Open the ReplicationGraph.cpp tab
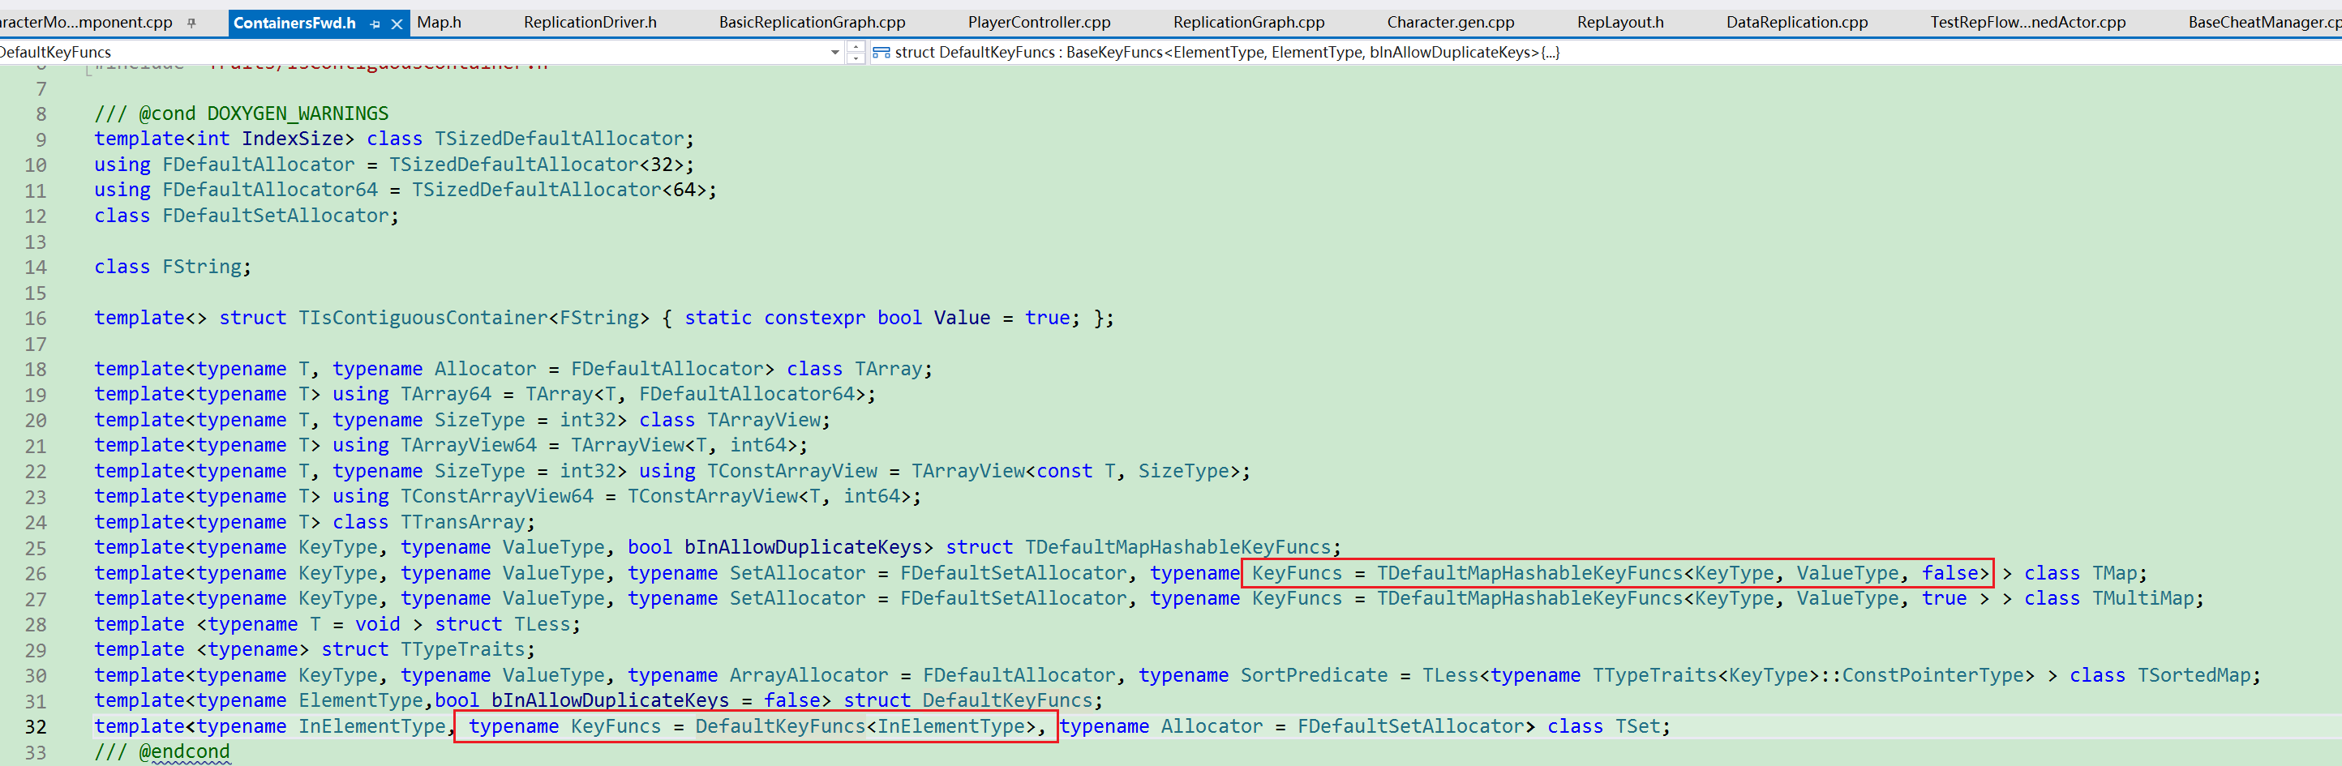Viewport: 2342px width, 766px height. point(1248,23)
